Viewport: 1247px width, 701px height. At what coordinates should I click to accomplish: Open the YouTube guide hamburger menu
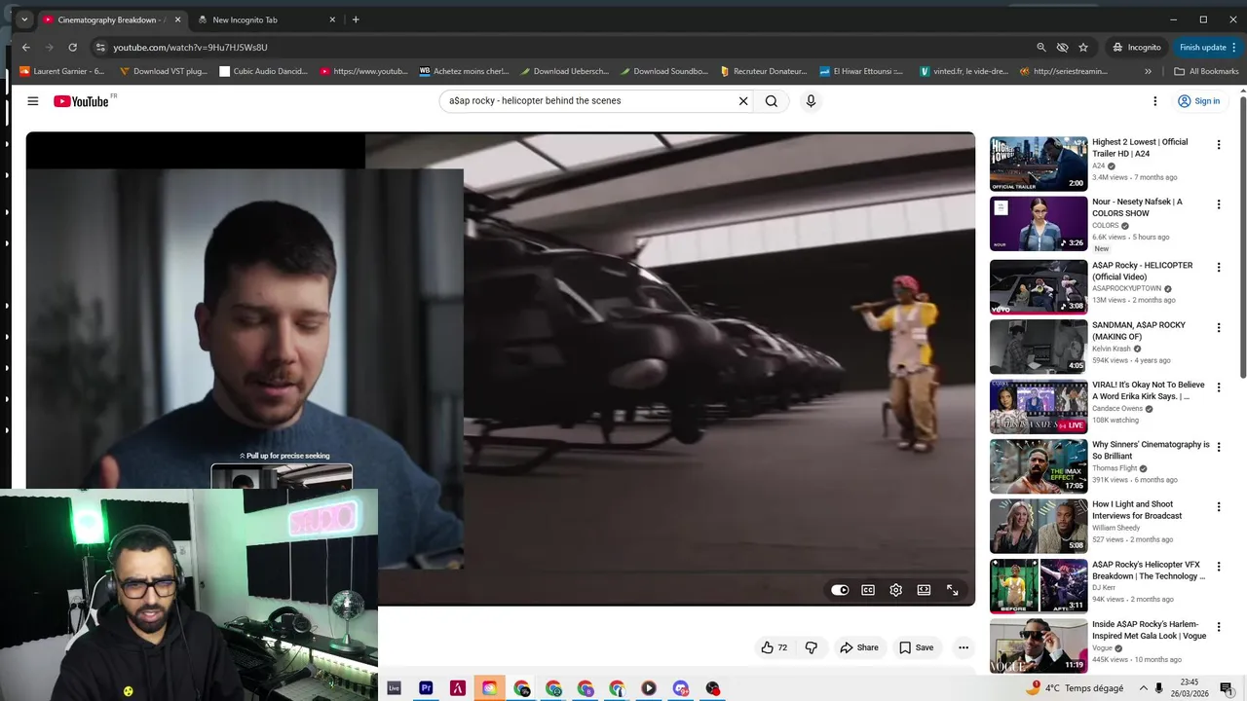click(x=32, y=101)
